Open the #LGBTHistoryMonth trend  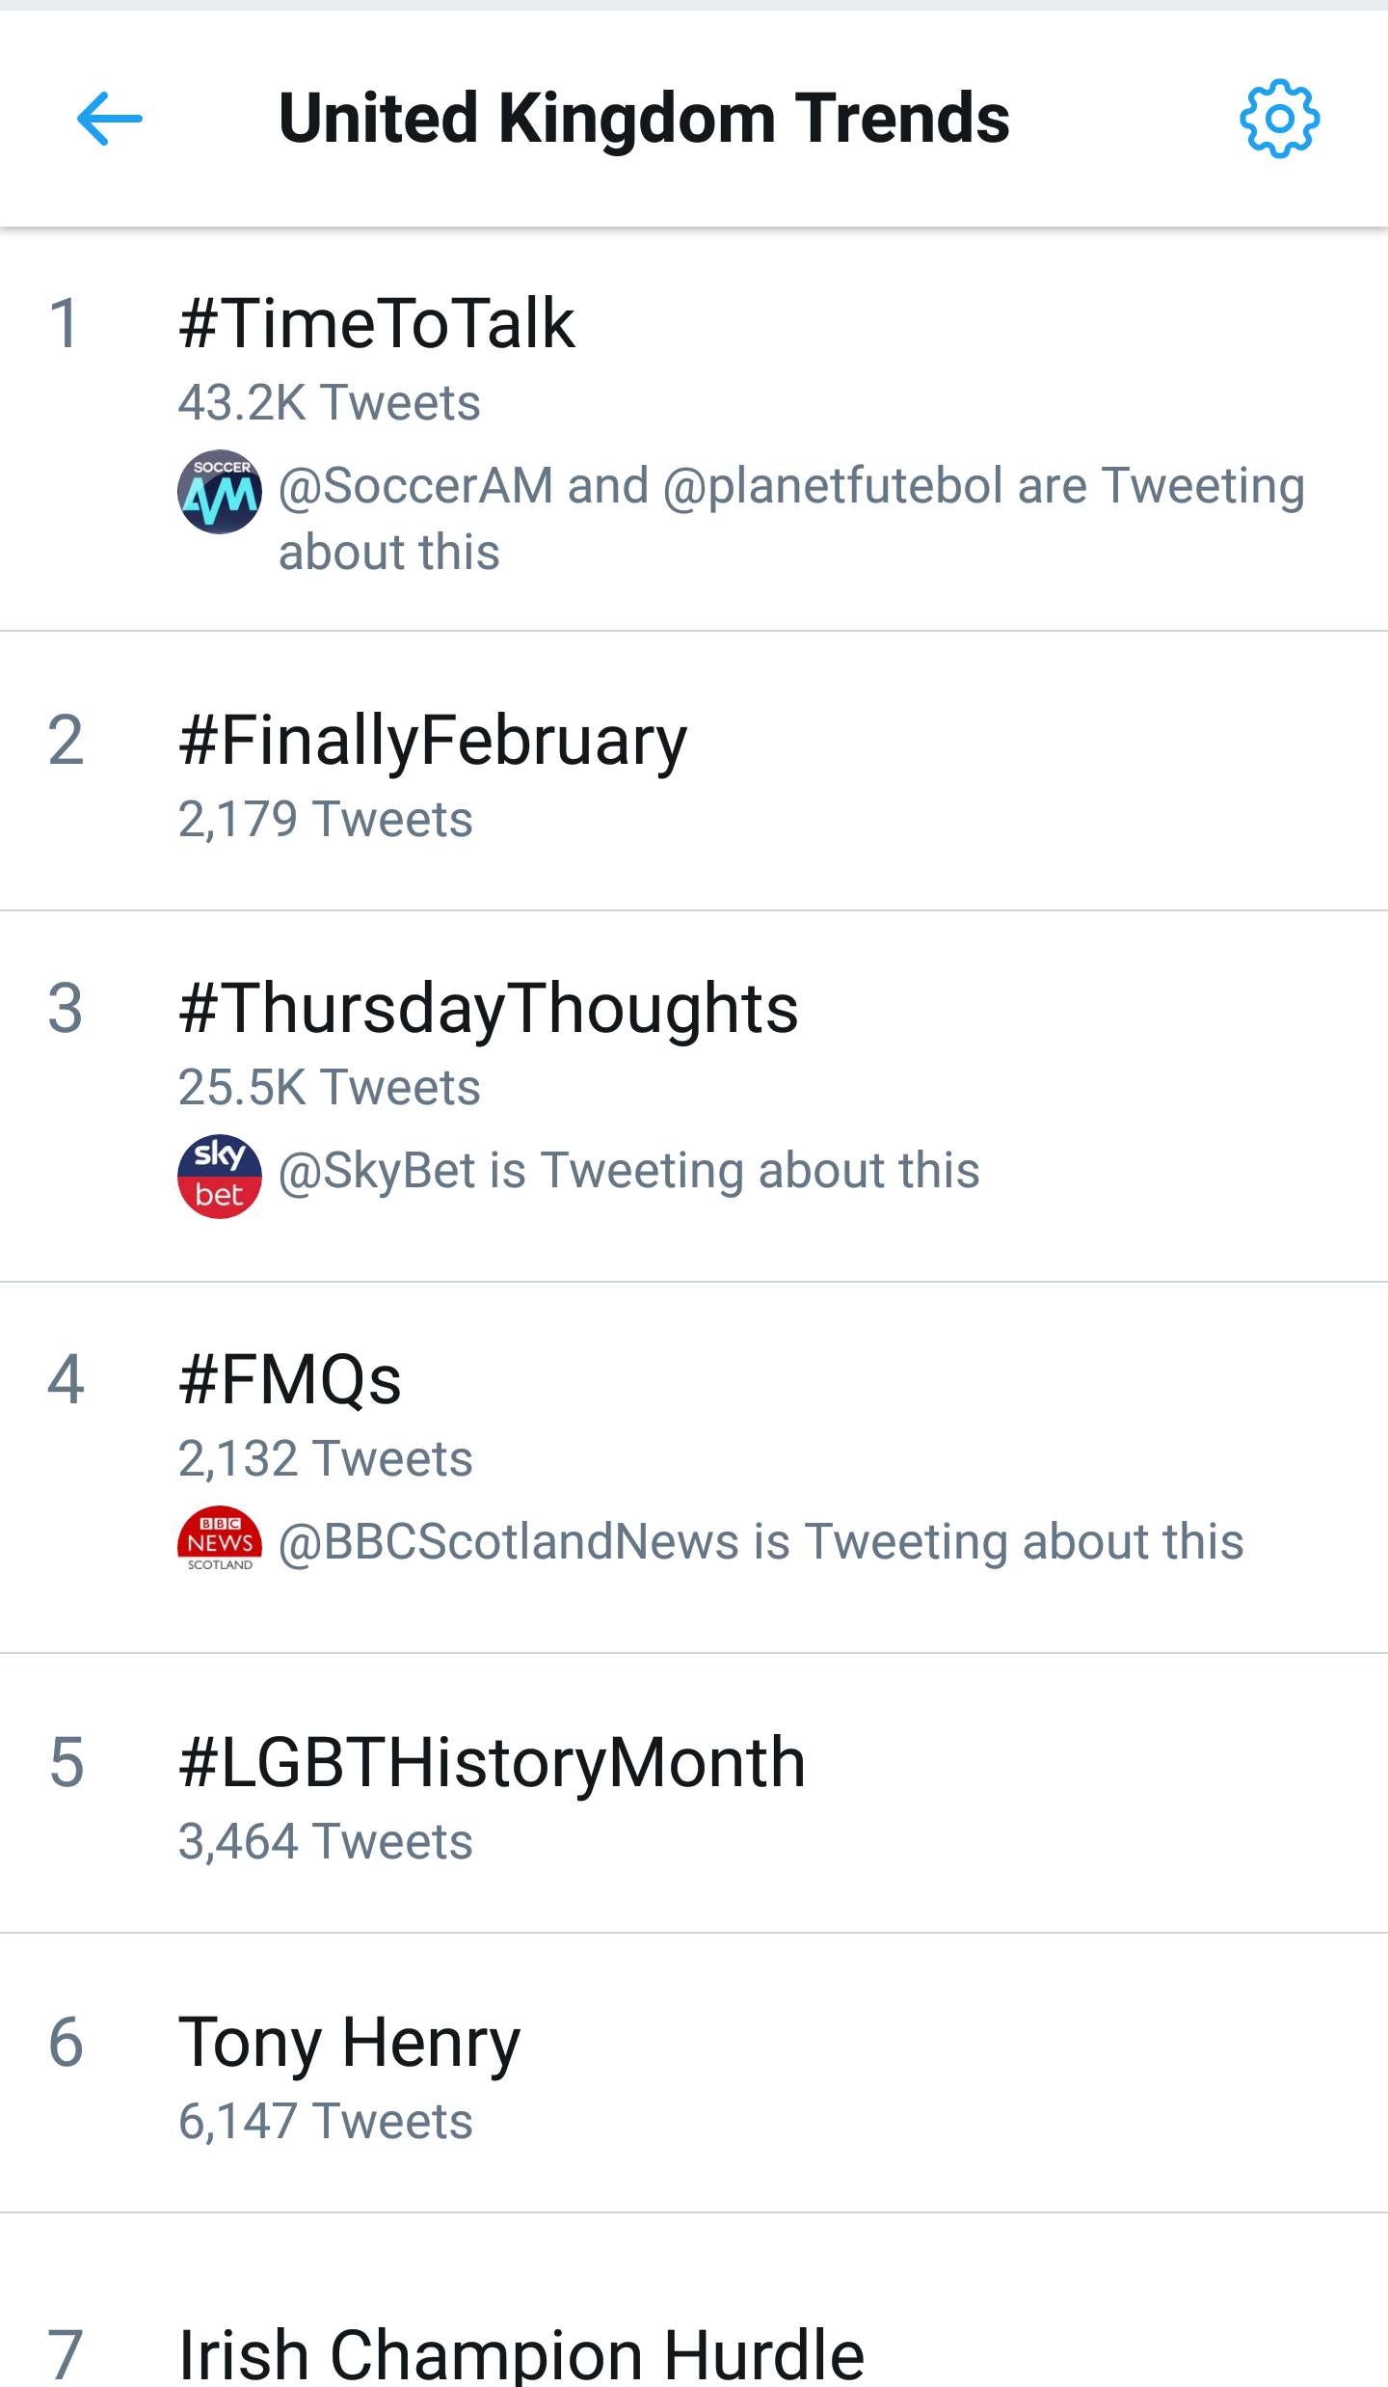493,1763
